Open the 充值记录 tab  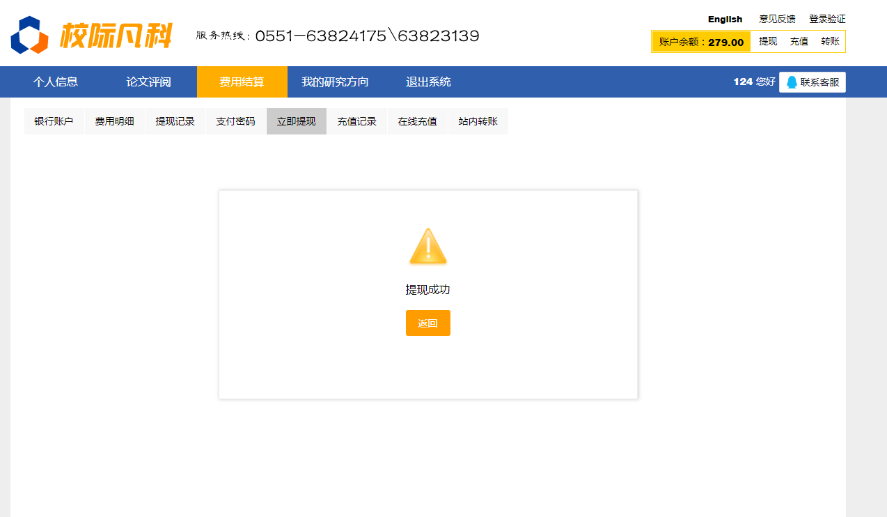(356, 121)
